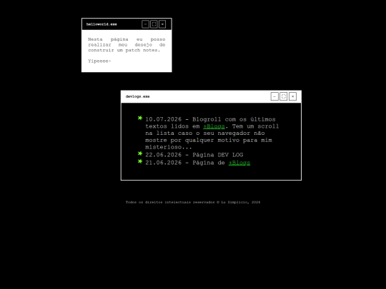Click the Yipeeee~ text in helloworld window
Viewport: 386px width, 289px height.
[99, 61]
